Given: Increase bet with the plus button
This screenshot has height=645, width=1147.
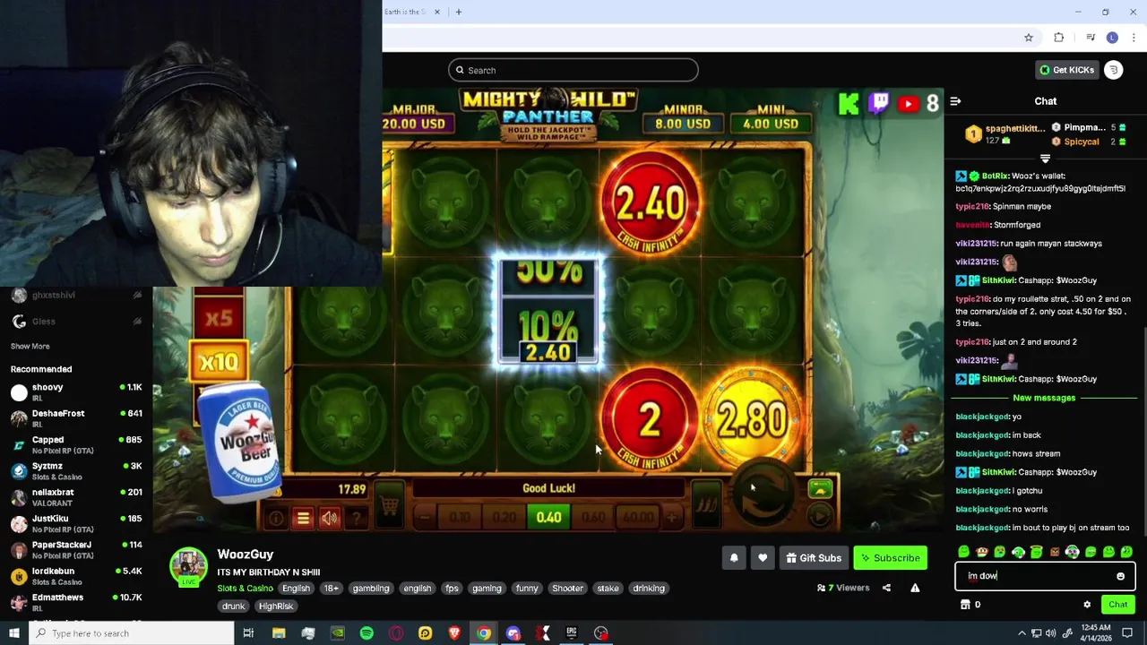Looking at the screenshot, I should 671,518.
